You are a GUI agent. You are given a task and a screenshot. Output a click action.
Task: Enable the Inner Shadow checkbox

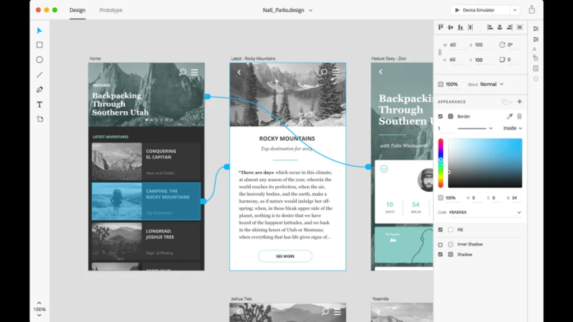coord(440,244)
